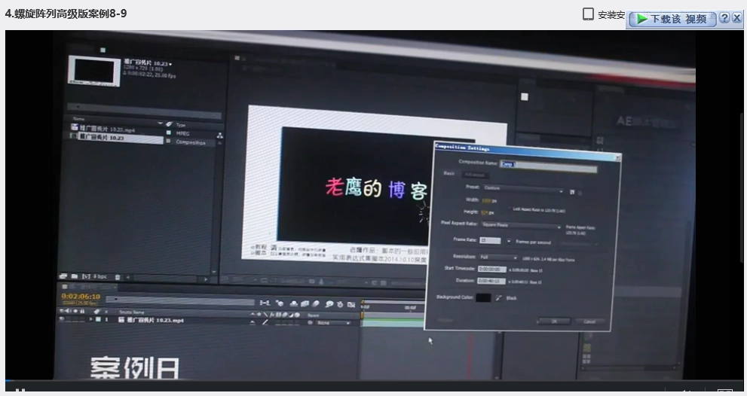
Task: Click the help question mark icon
Action: (x=724, y=18)
